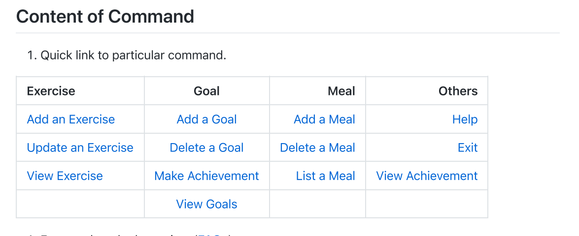Image resolution: width=579 pixels, height=236 pixels.
Task: Open the Add a Meal link
Action: click(325, 119)
